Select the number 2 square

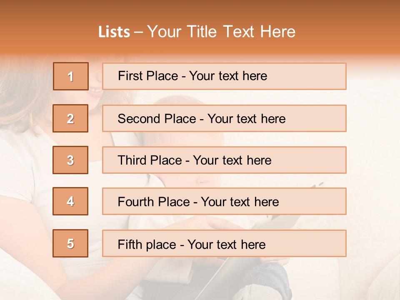(71, 118)
